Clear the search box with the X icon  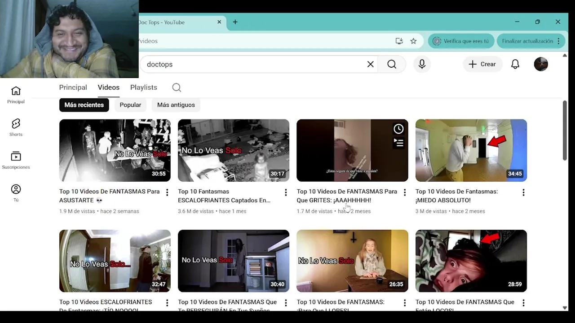(370, 64)
